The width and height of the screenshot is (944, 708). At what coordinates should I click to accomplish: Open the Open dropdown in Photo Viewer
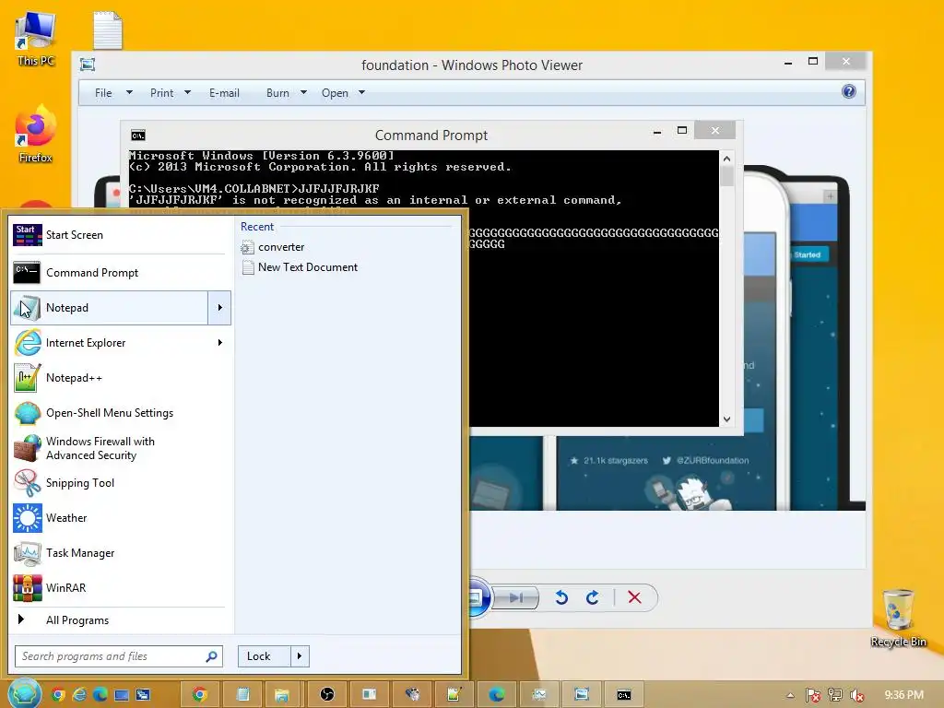pos(343,93)
